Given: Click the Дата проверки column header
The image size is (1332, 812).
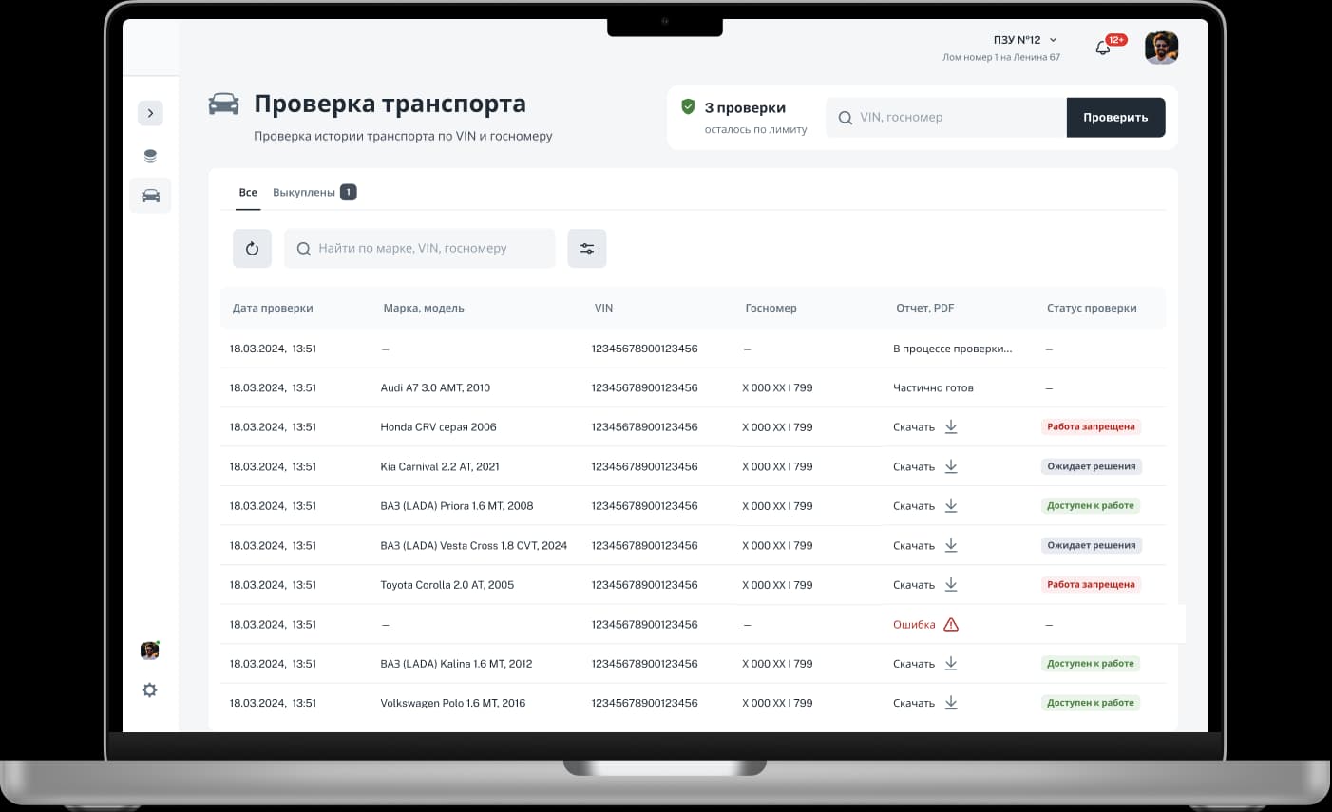Looking at the screenshot, I should pyautogui.click(x=273, y=309).
